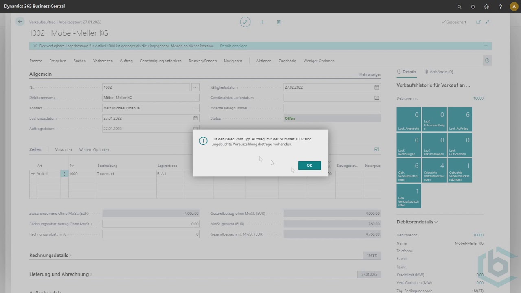This screenshot has width=521, height=293.
Task: Open row options for the Artikel line
Action: click(64, 173)
